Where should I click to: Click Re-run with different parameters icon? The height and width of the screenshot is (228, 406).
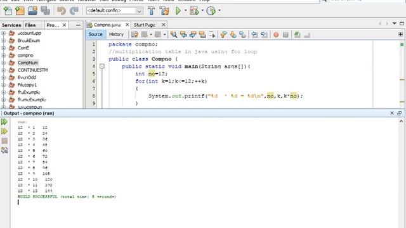4,131
